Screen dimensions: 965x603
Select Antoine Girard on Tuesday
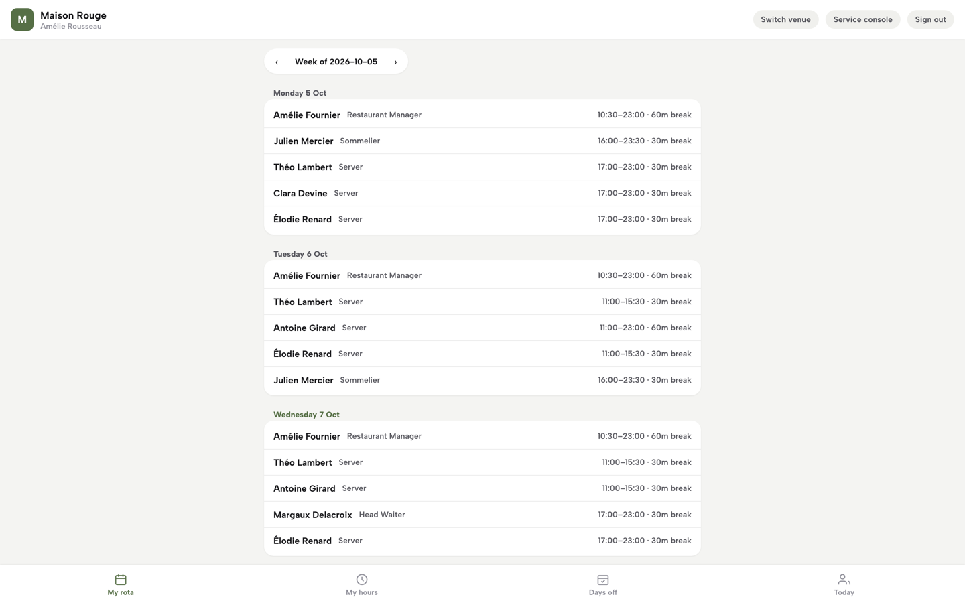click(x=482, y=328)
